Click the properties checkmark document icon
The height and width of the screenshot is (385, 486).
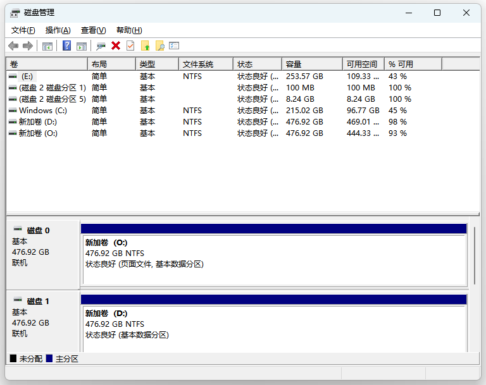(x=130, y=46)
